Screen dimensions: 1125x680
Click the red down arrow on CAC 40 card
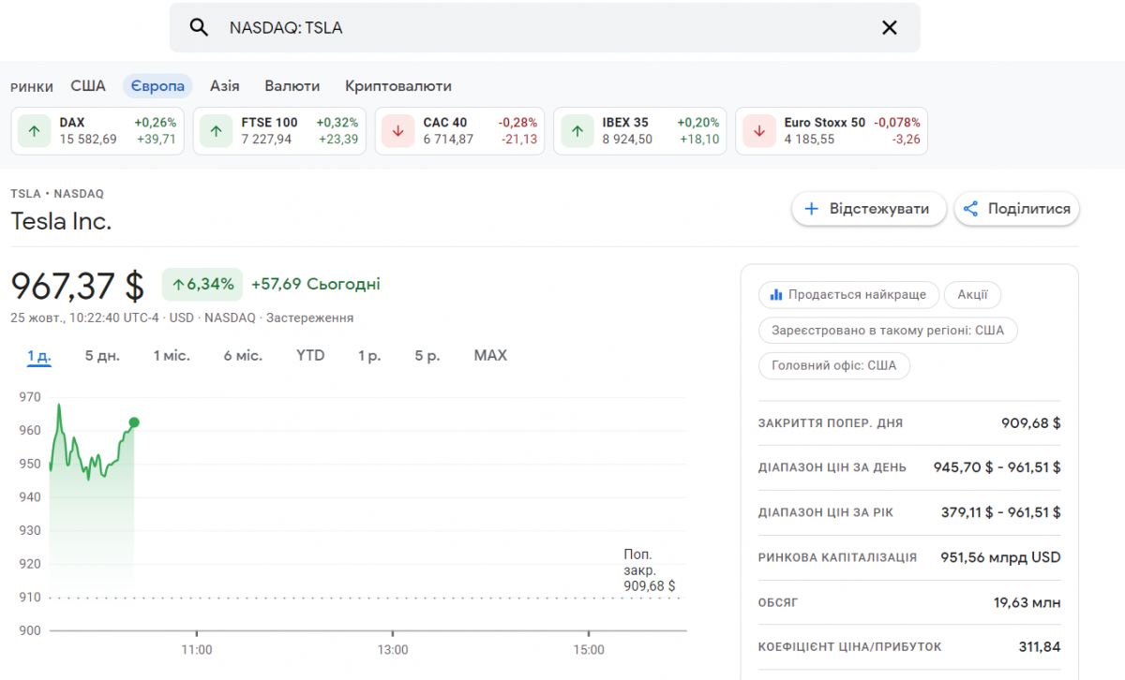(398, 131)
